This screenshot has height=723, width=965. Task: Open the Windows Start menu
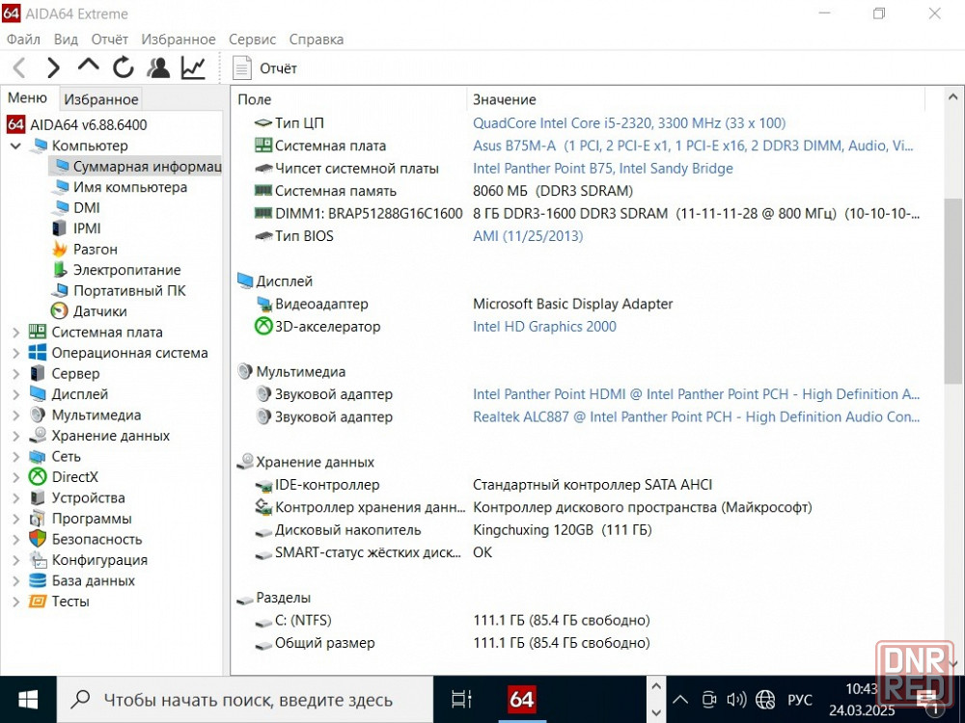pos(28,700)
